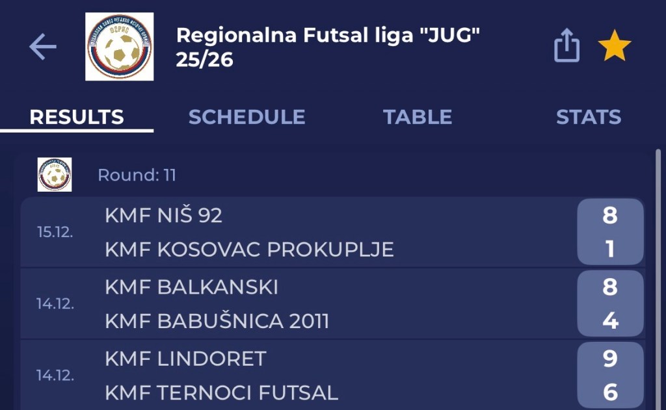
Task: Tap the 9-6 score box
Action: point(609,375)
